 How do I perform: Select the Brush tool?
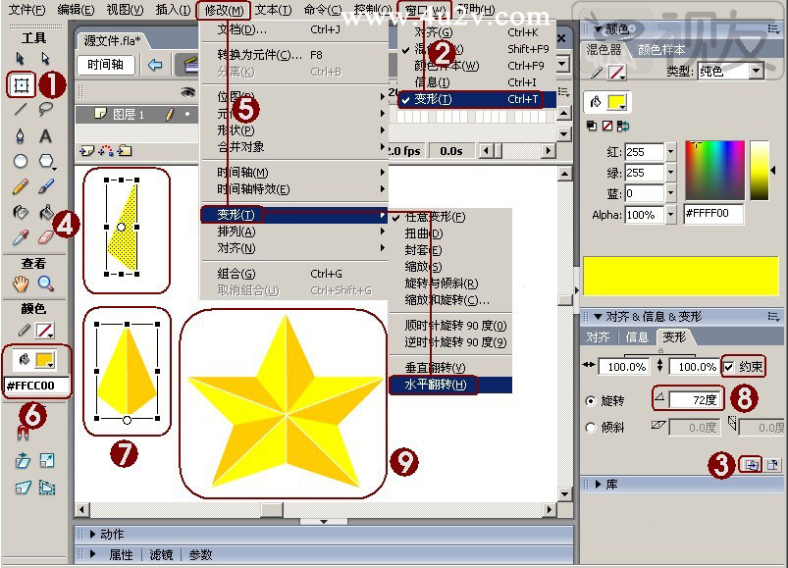click(46, 186)
